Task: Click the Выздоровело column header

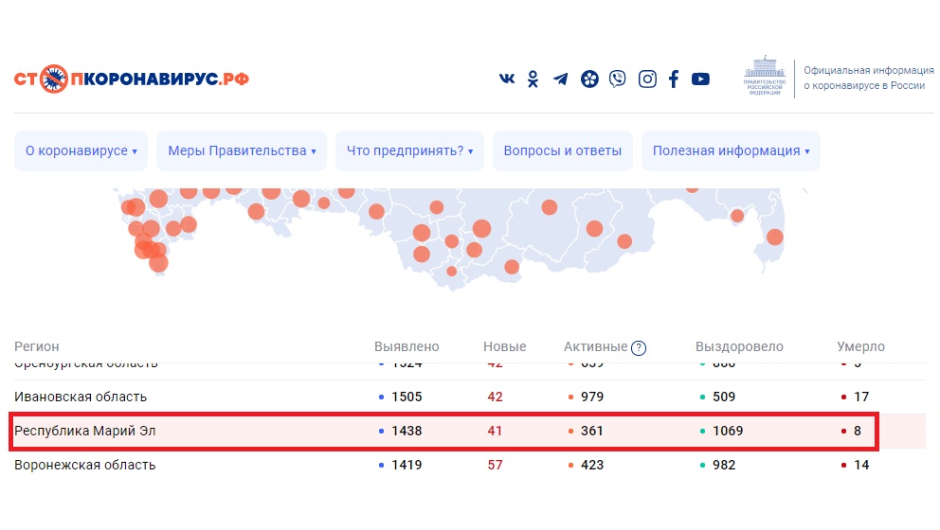Action: point(739,347)
